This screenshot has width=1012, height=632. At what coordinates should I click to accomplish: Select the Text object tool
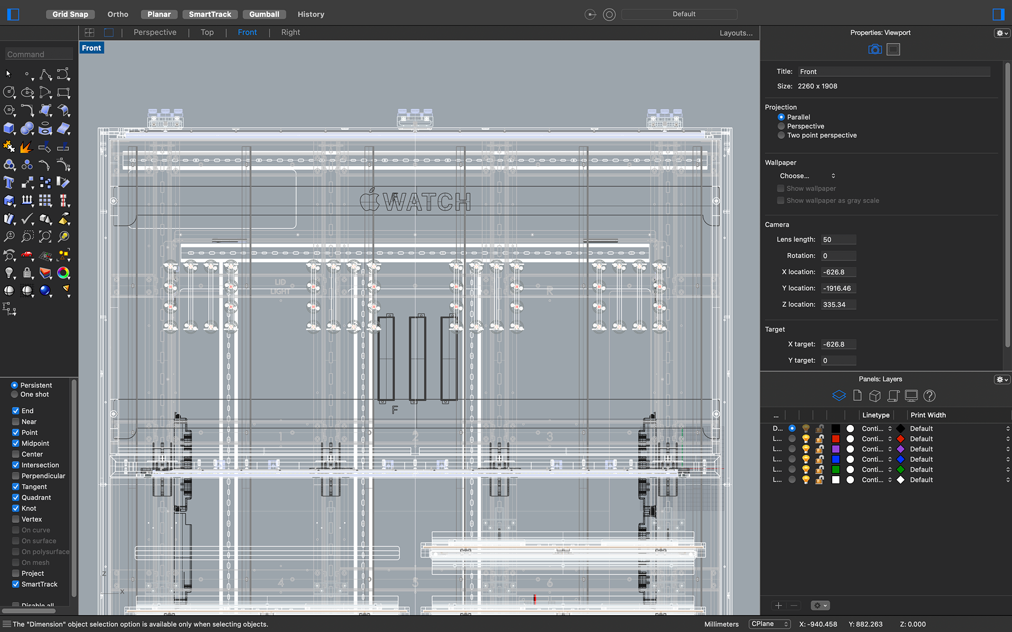click(9, 182)
